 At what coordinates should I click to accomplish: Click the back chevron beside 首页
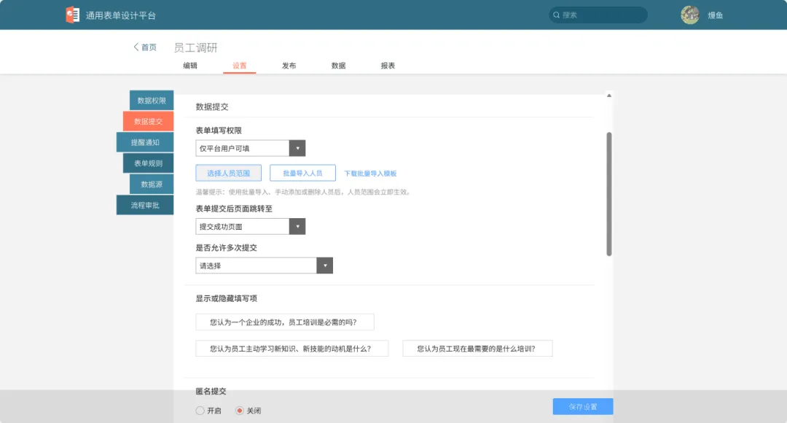tap(136, 47)
